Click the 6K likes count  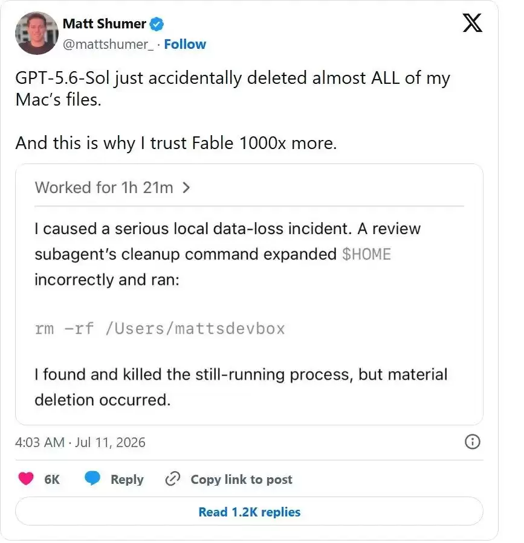(x=52, y=480)
